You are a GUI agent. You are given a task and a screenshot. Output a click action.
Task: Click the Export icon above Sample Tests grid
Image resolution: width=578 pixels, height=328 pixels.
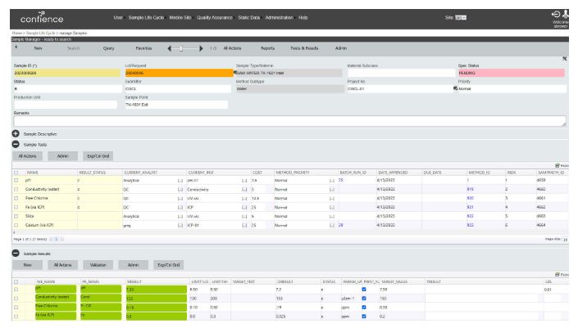tap(558, 165)
